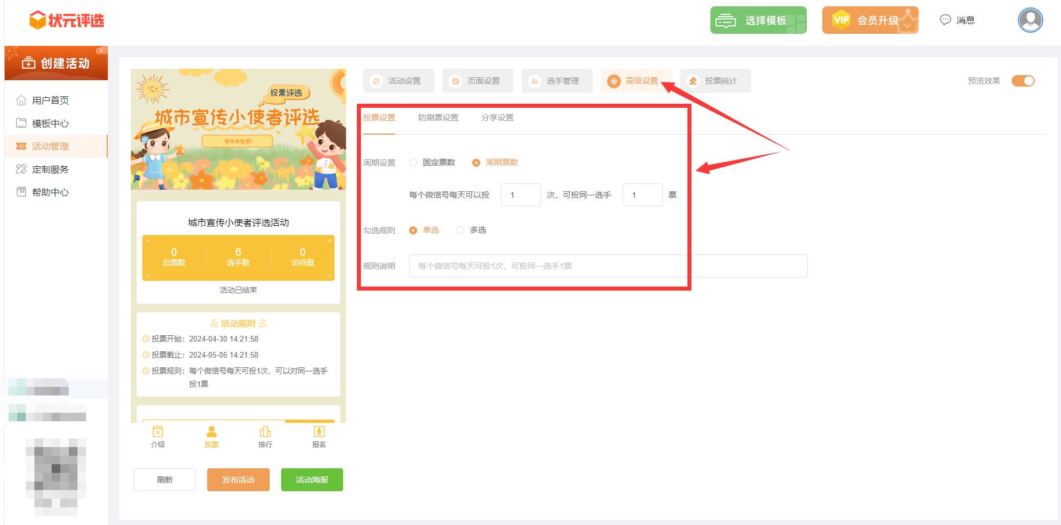Viewport: 1061px width, 525px height.
Task: Select the 固定票数 radio option
Action: [413, 163]
